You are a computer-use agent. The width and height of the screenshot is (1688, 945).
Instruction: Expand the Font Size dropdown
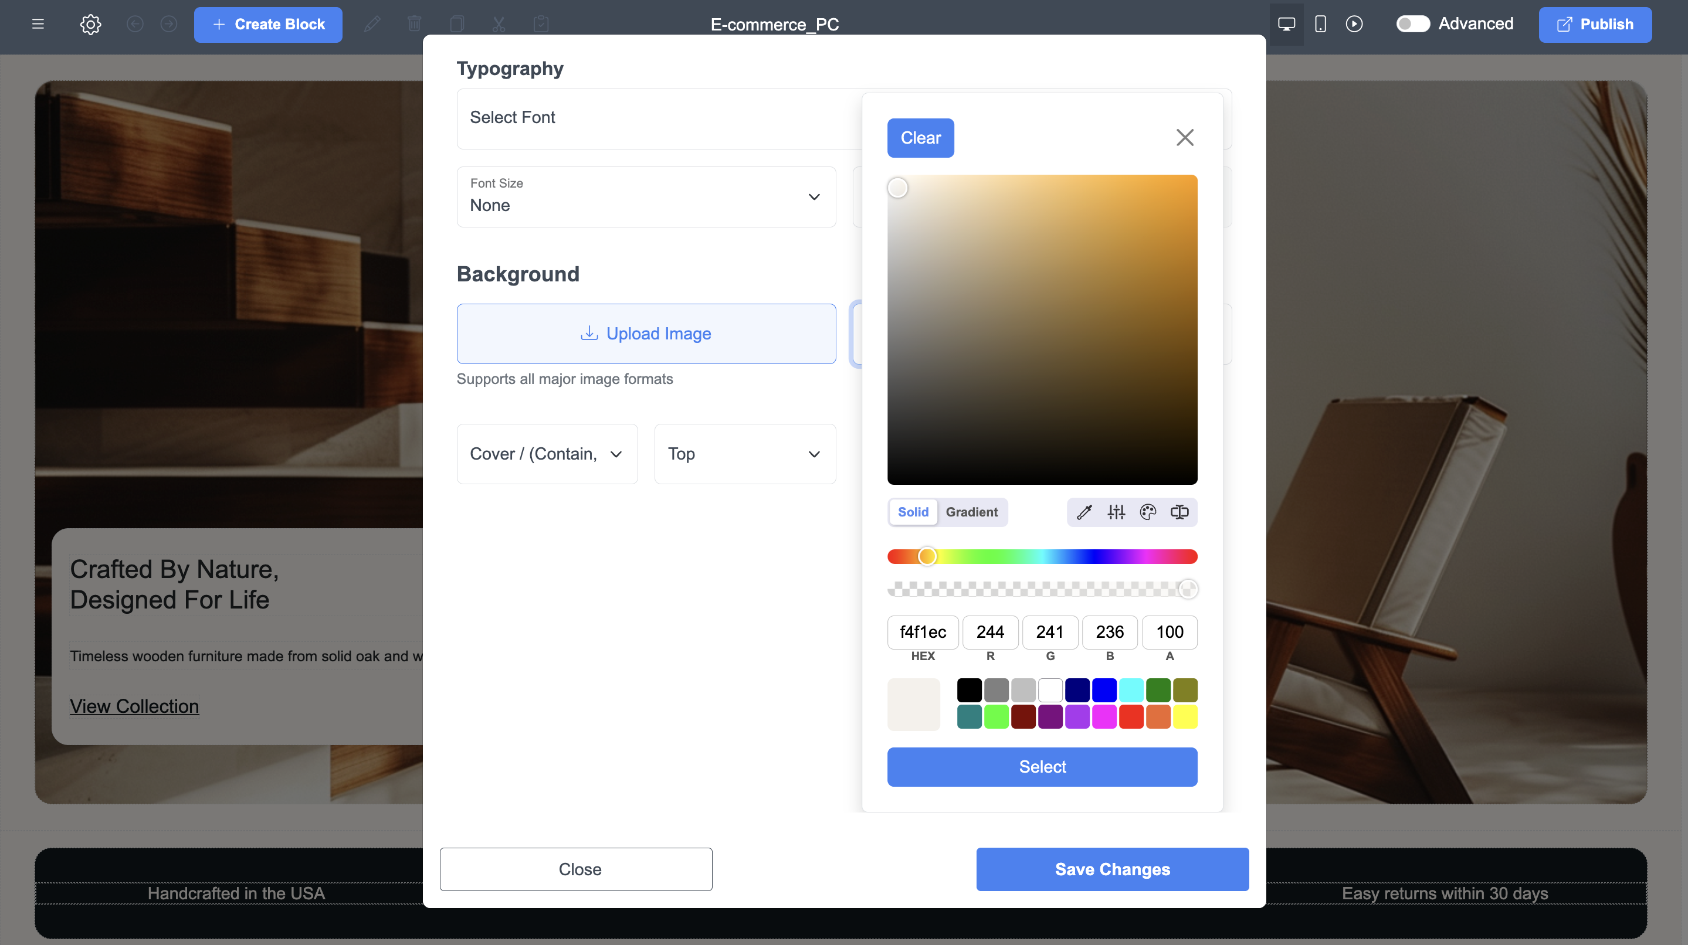coord(645,197)
